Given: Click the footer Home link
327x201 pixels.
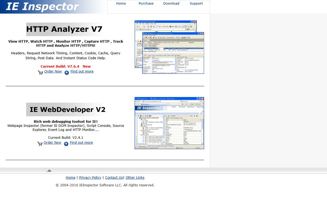Looking at the screenshot, I should click(x=71, y=178).
